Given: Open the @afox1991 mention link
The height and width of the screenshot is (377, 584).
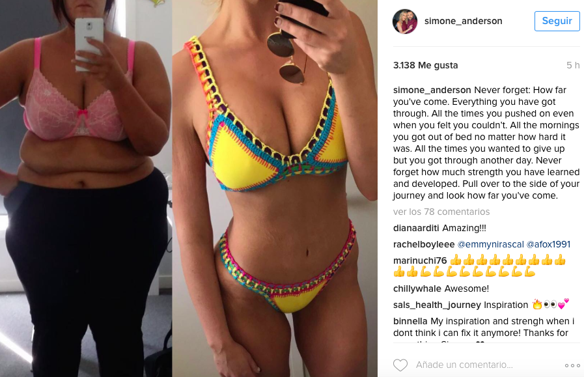Looking at the screenshot, I should point(548,244).
